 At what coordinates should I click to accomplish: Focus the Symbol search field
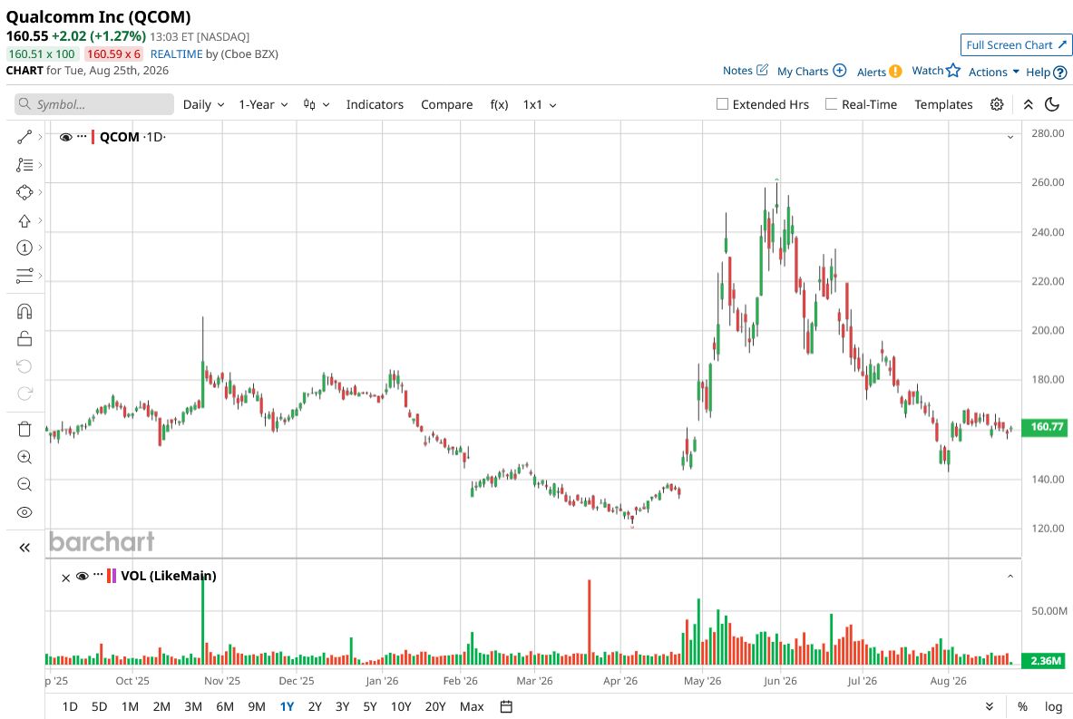coord(94,104)
